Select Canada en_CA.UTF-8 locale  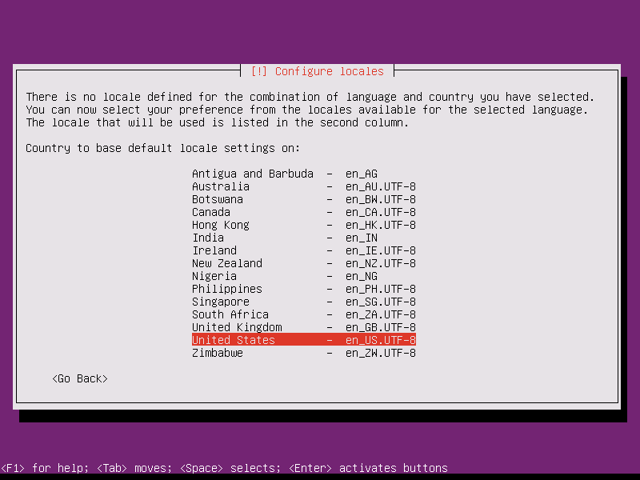click(x=304, y=212)
